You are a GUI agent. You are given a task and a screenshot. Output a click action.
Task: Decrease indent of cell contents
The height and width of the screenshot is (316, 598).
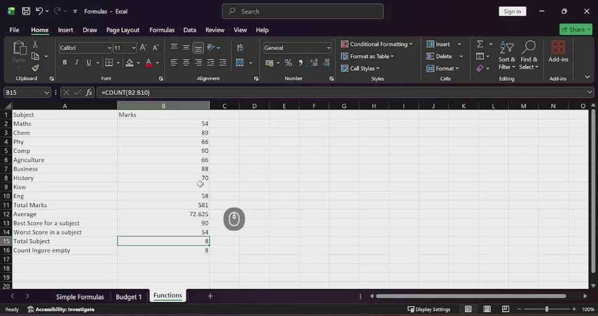pyautogui.click(x=210, y=62)
